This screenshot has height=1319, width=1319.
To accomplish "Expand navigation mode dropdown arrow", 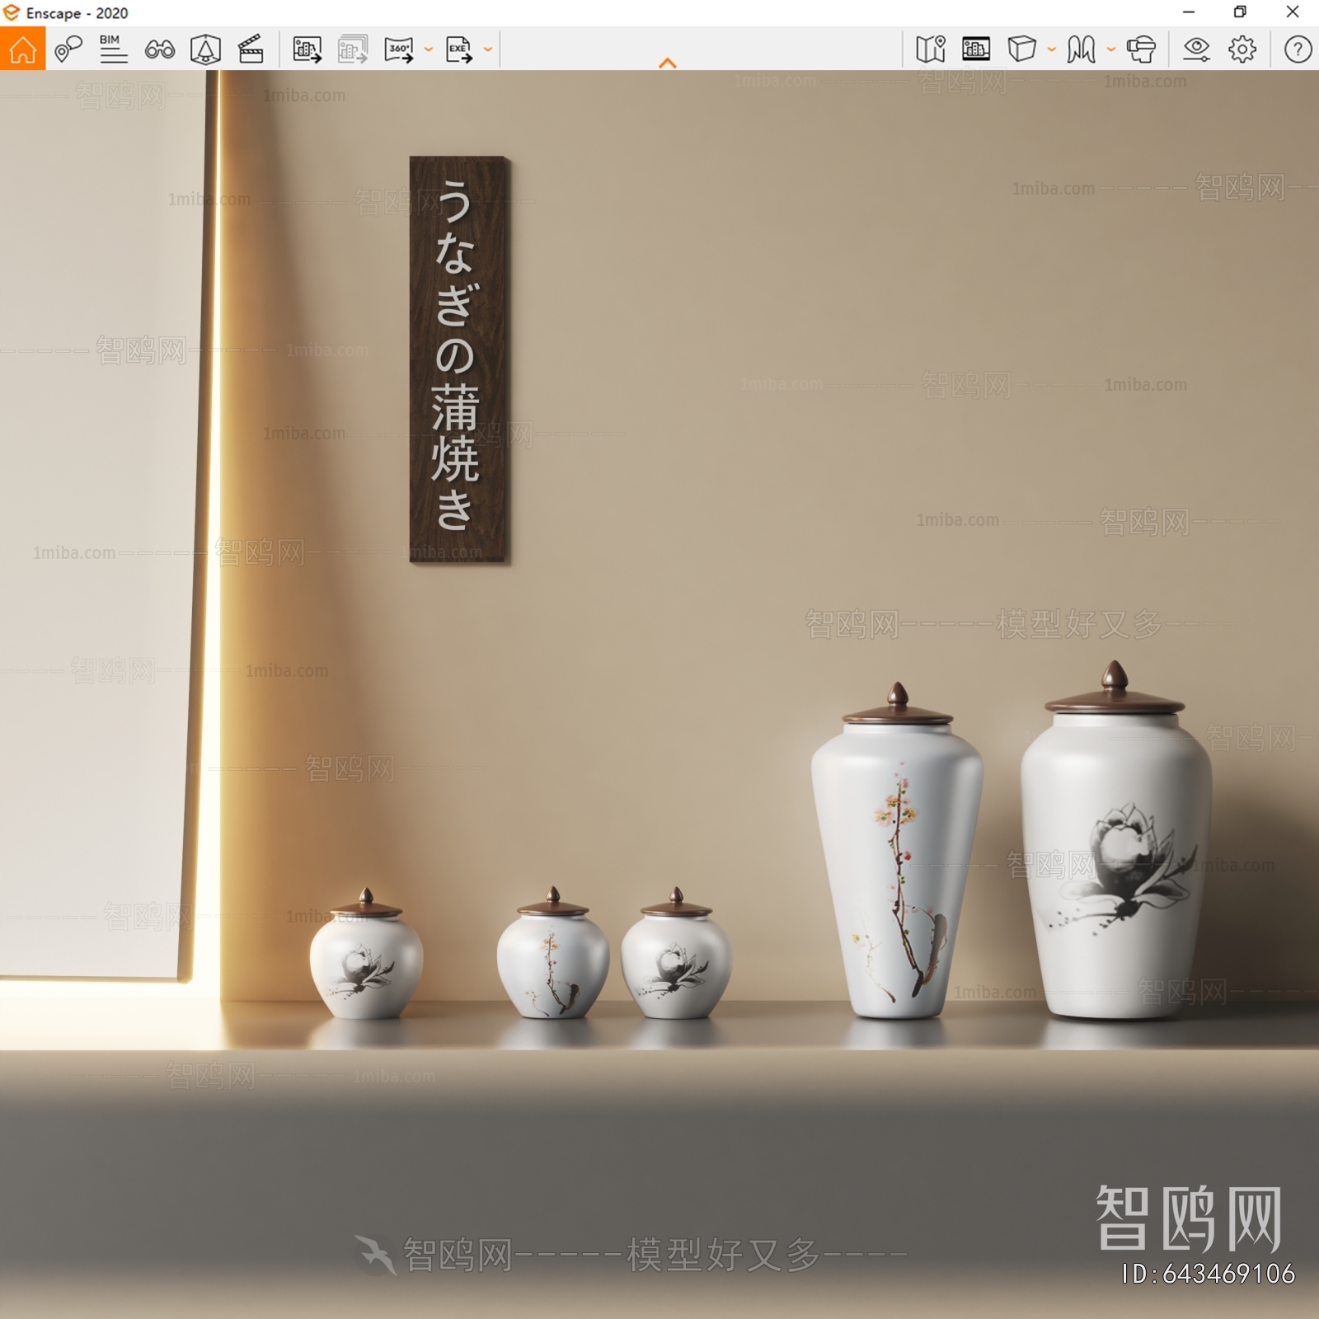I will (1111, 49).
